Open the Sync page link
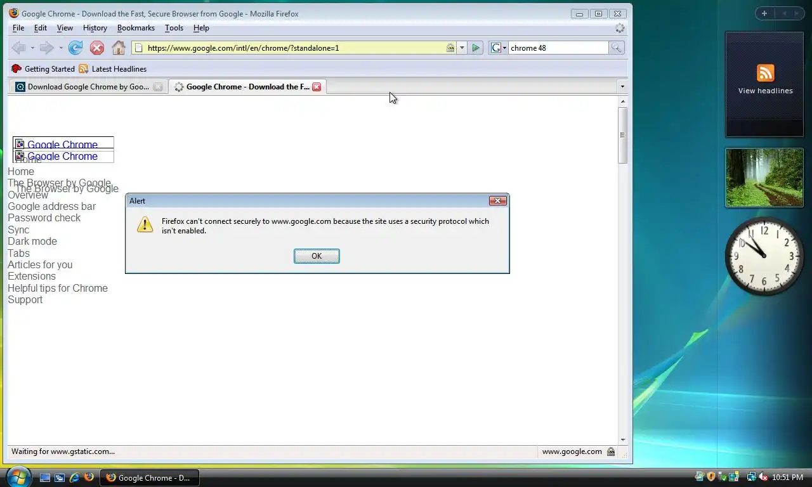The width and height of the screenshot is (812, 487). (18, 230)
